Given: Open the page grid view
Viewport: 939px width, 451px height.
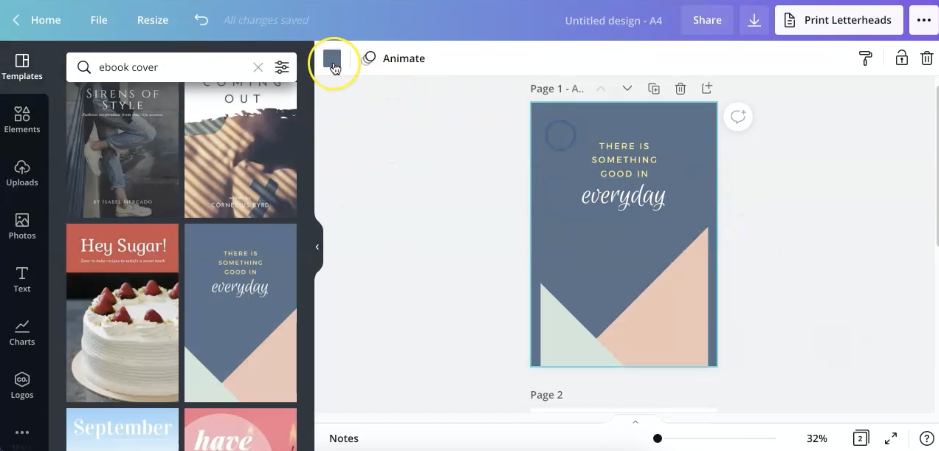Looking at the screenshot, I should tap(861, 438).
